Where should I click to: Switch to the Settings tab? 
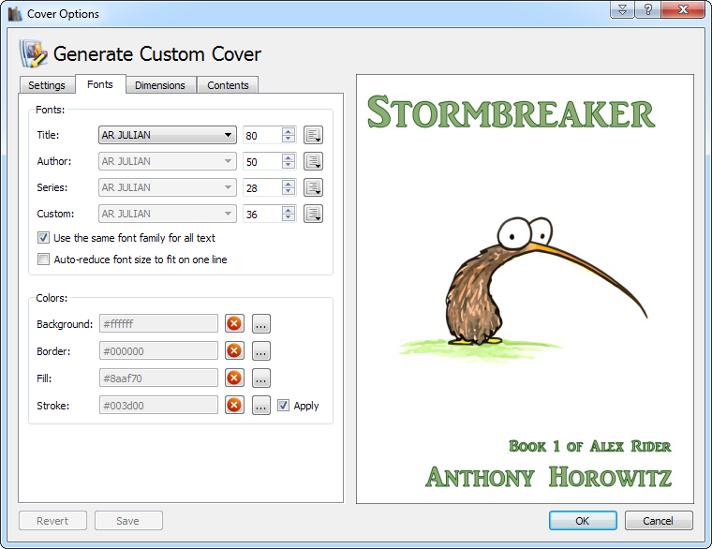[47, 85]
